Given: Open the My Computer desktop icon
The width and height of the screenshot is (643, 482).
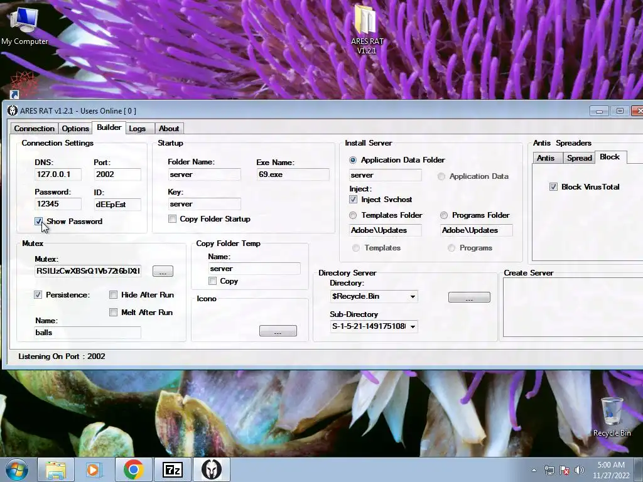Looking at the screenshot, I should coord(24,26).
